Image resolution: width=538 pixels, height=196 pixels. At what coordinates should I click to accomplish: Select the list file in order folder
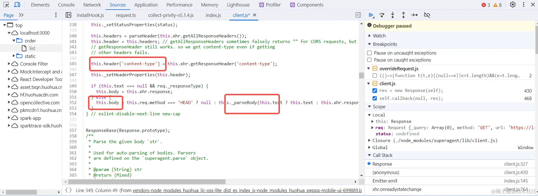click(x=32, y=48)
